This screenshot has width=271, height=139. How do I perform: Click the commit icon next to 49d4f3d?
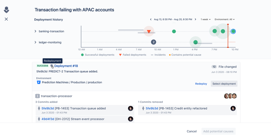pos(39,119)
